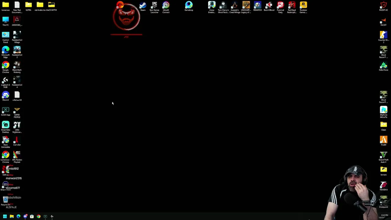Open Microsoft Edge from taskbar

18,216
